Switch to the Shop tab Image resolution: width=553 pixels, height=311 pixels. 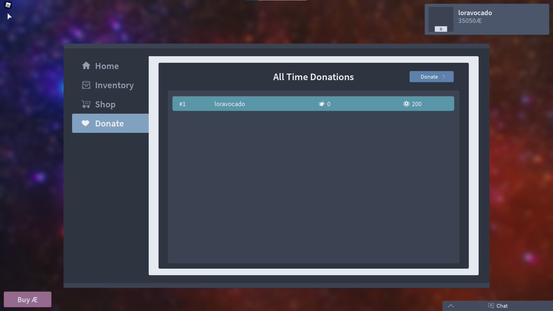tap(105, 104)
